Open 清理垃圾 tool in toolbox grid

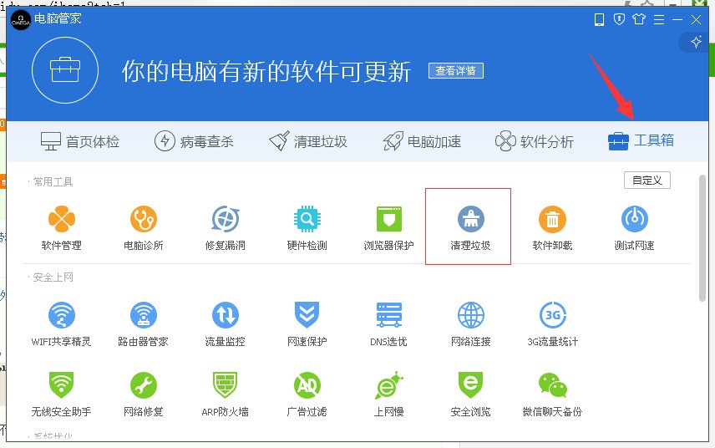coord(470,228)
